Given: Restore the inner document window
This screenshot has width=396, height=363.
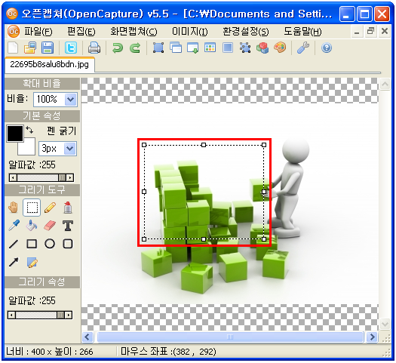Looking at the screenshot, I should point(370,32).
